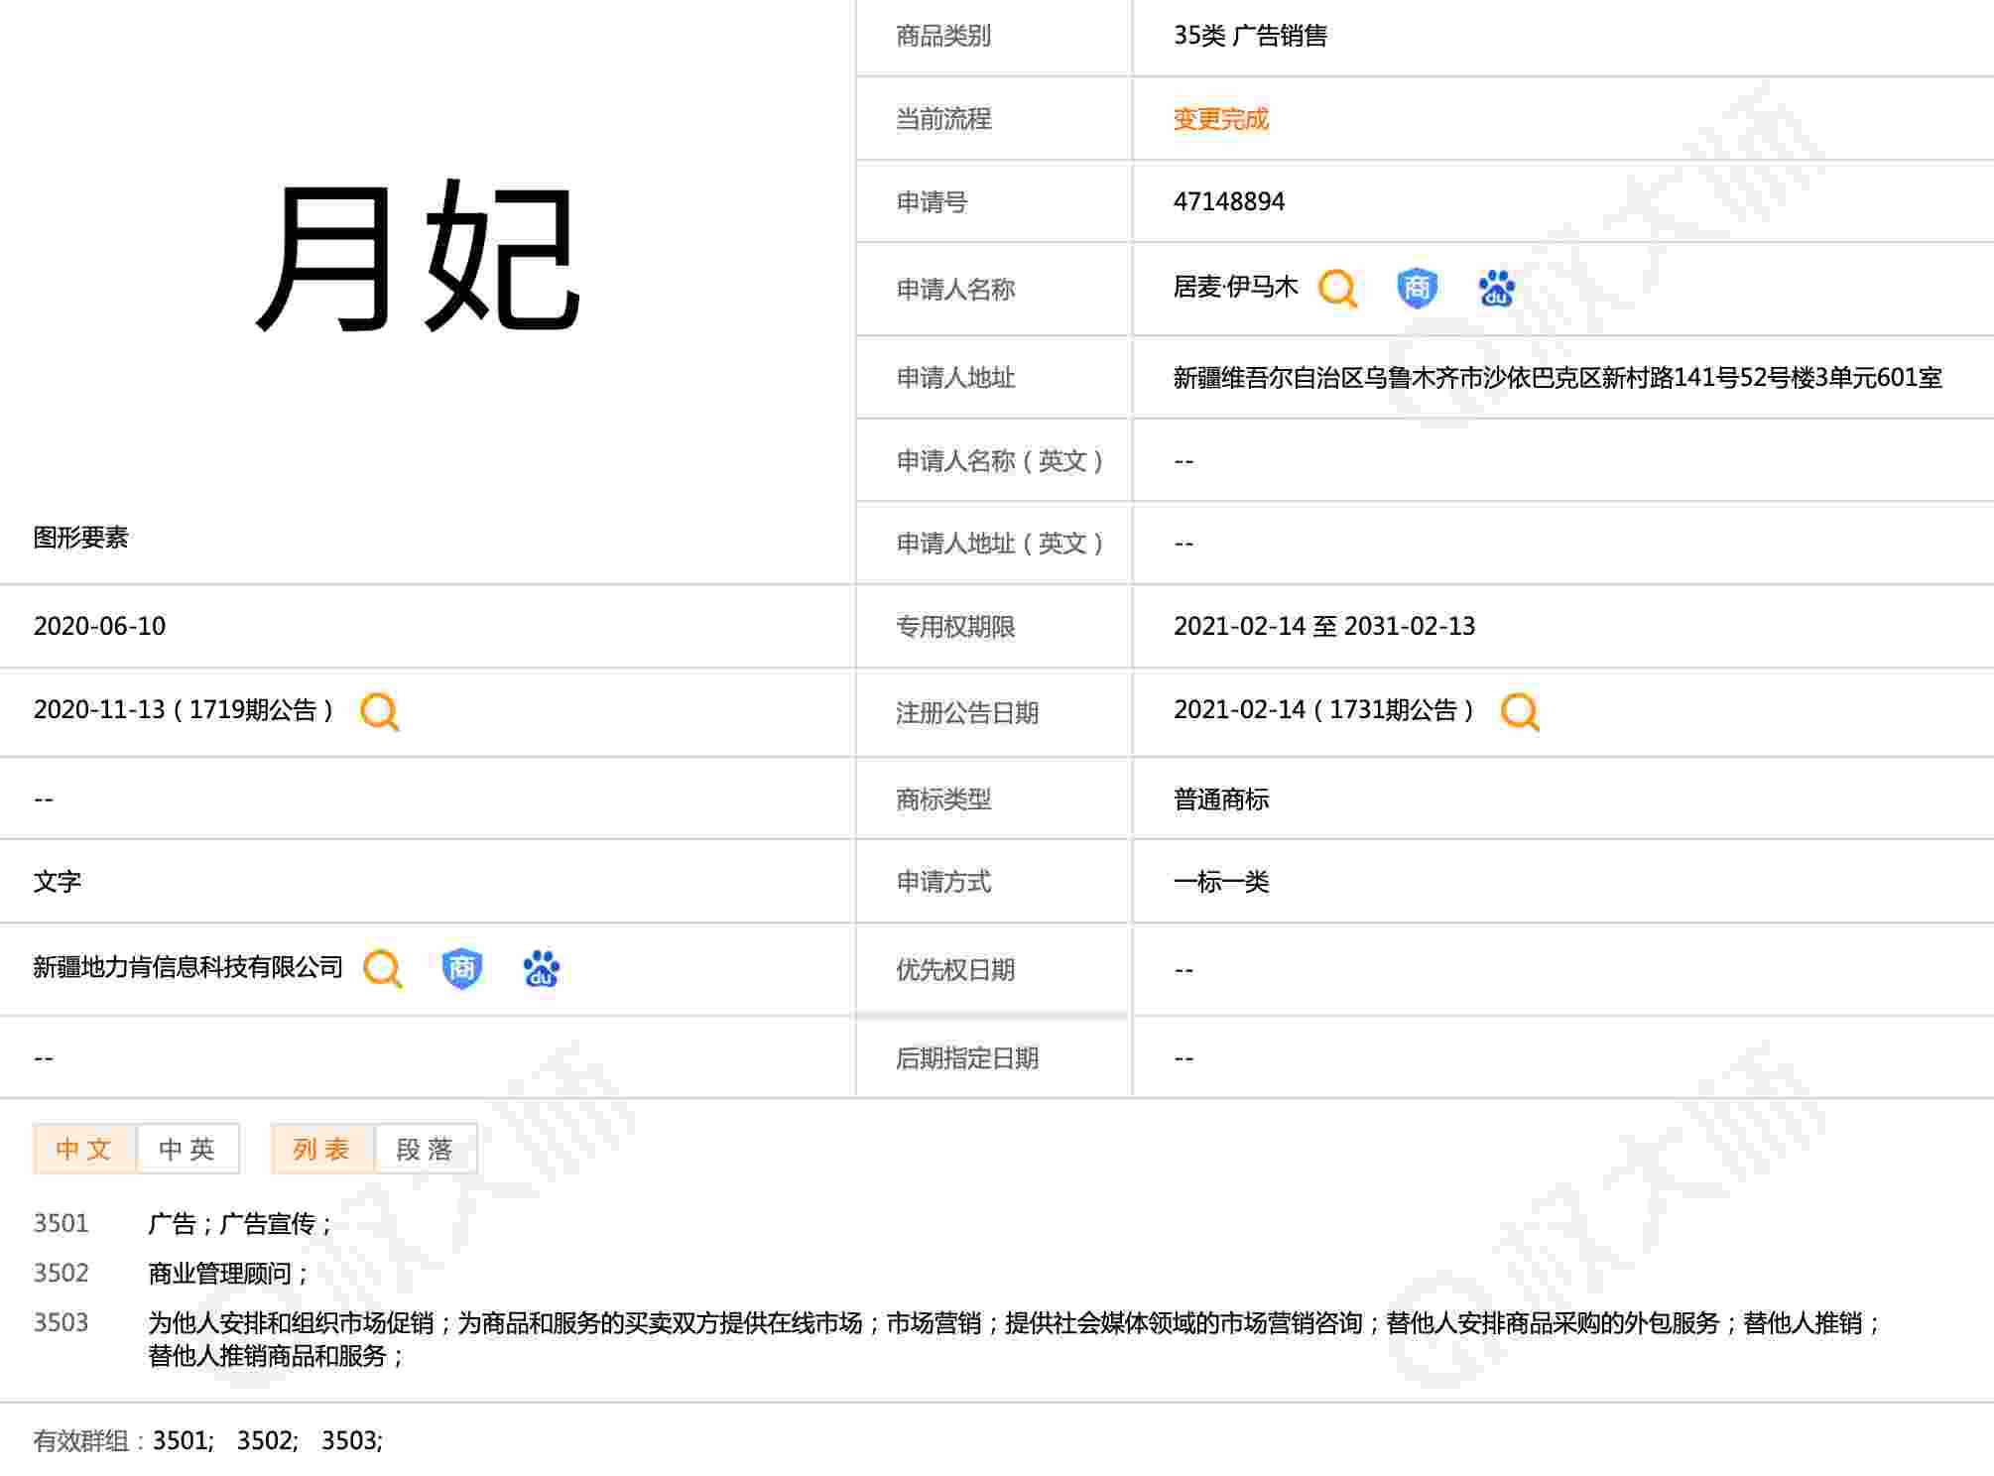Image resolution: width=1994 pixels, height=1476 pixels.
Task: Select the 列表 view mode
Action: (x=322, y=1149)
